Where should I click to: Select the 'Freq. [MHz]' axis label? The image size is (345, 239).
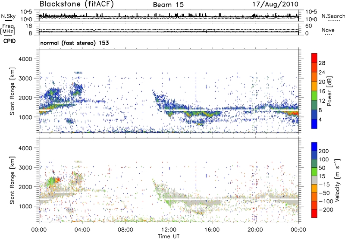8,29
